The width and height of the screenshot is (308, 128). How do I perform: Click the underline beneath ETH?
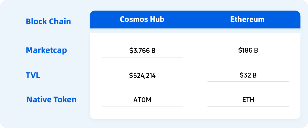click(248, 106)
